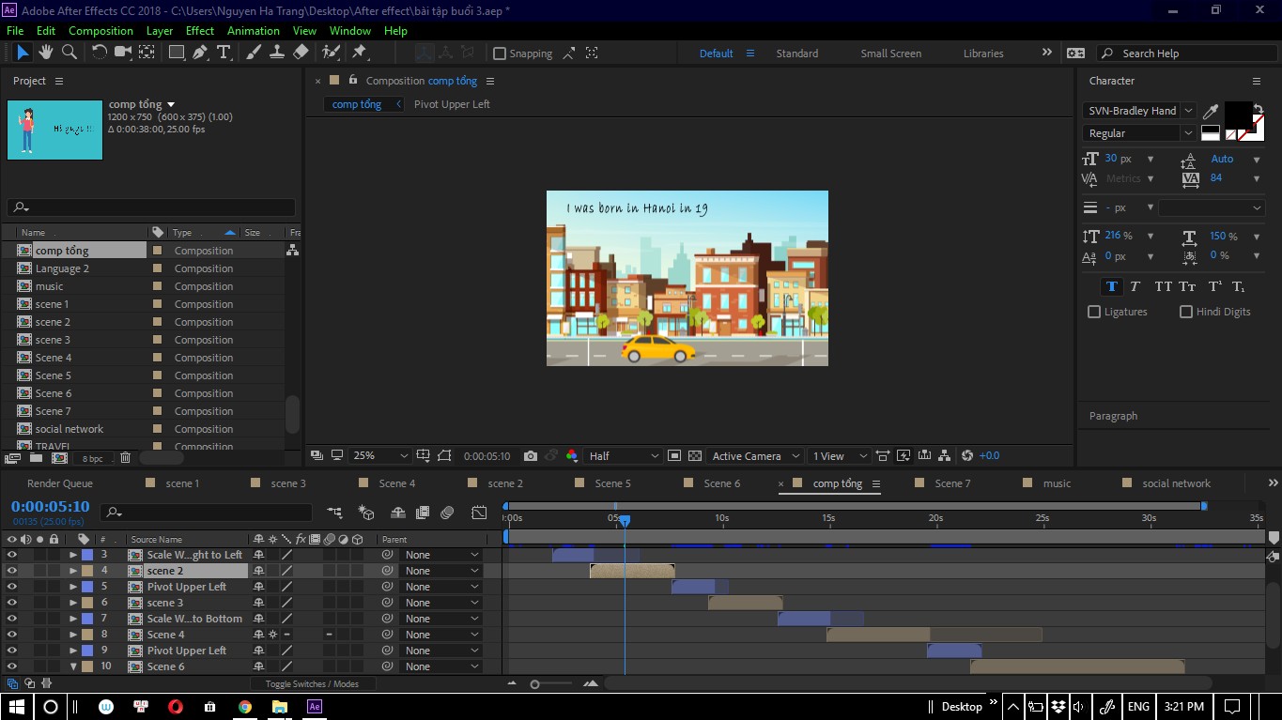The image size is (1282, 720).
Task: Switch to the Render Queue tab
Action: 60,483
